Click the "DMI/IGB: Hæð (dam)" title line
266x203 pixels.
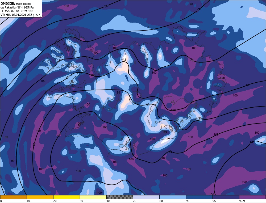pyautogui.click(x=16, y=3)
